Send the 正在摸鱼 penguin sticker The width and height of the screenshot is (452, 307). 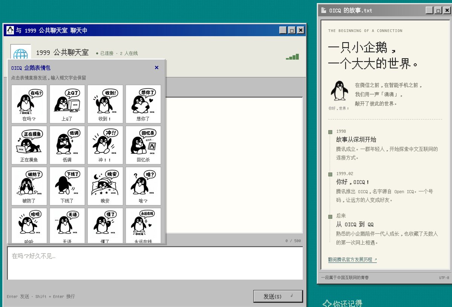click(29, 145)
